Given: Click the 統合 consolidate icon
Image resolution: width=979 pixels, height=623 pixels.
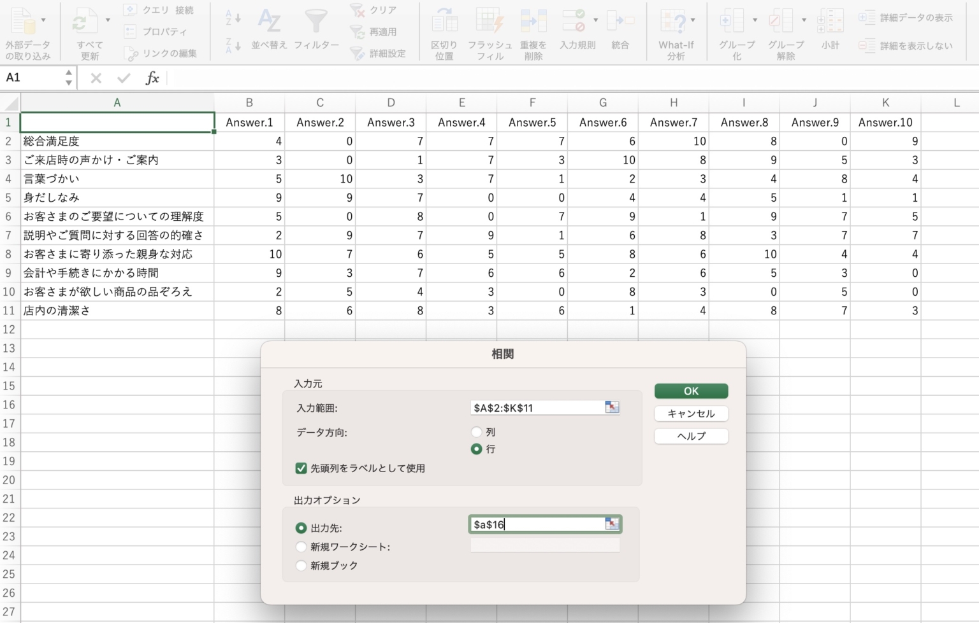Looking at the screenshot, I should pos(620,21).
